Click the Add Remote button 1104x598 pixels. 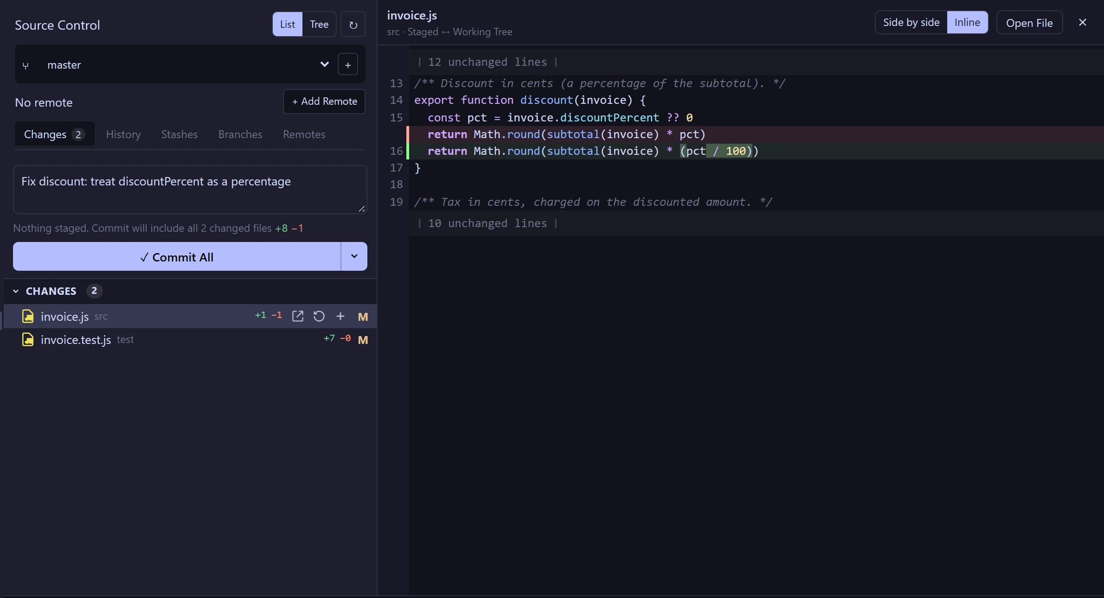pyautogui.click(x=324, y=101)
